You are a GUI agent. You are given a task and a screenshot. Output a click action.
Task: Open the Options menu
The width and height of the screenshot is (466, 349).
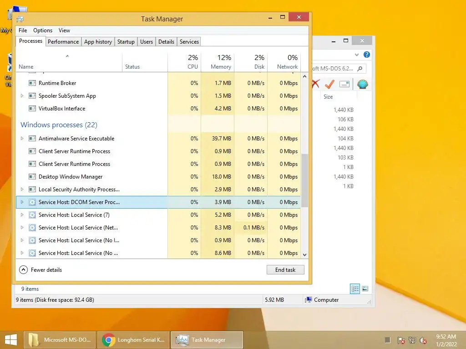[x=43, y=30]
